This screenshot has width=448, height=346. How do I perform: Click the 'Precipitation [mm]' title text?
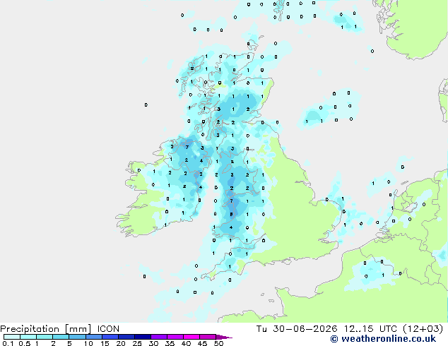coord(46,329)
